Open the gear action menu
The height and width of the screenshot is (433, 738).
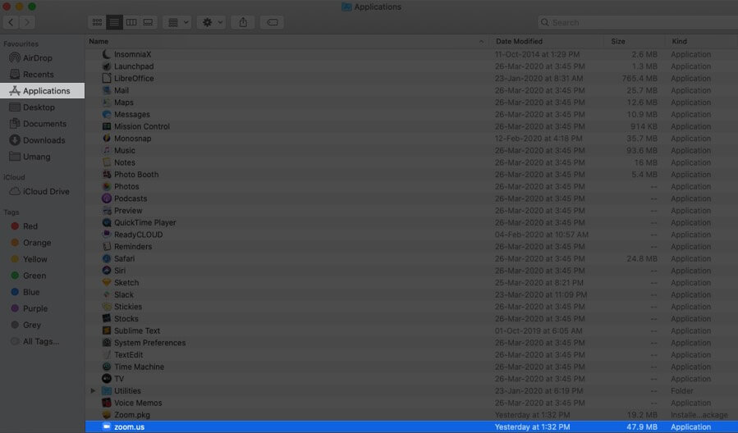211,22
